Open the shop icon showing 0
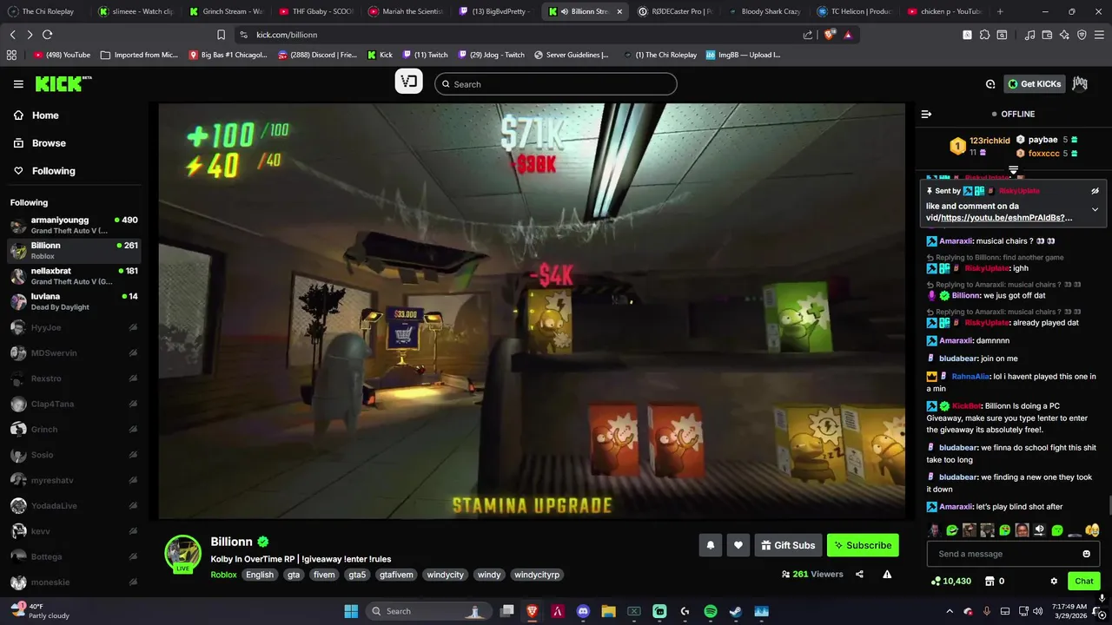Viewport: 1112px width, 625px height. click(x=995, y=581)
